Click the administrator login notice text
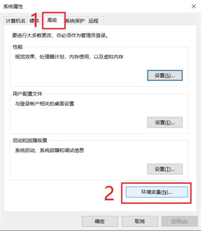Viewport: 201px width, 231px height. click(x=60, y=35)
